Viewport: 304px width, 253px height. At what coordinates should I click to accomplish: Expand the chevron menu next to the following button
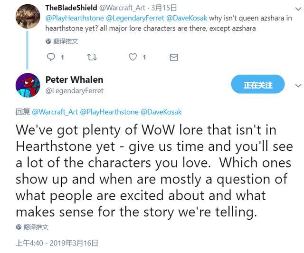coord(298,86)
